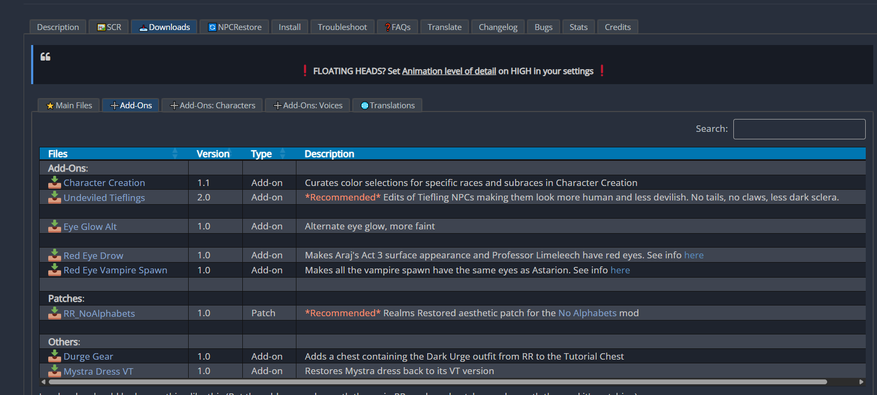Follow Animation level of detail link

point(449,71)
